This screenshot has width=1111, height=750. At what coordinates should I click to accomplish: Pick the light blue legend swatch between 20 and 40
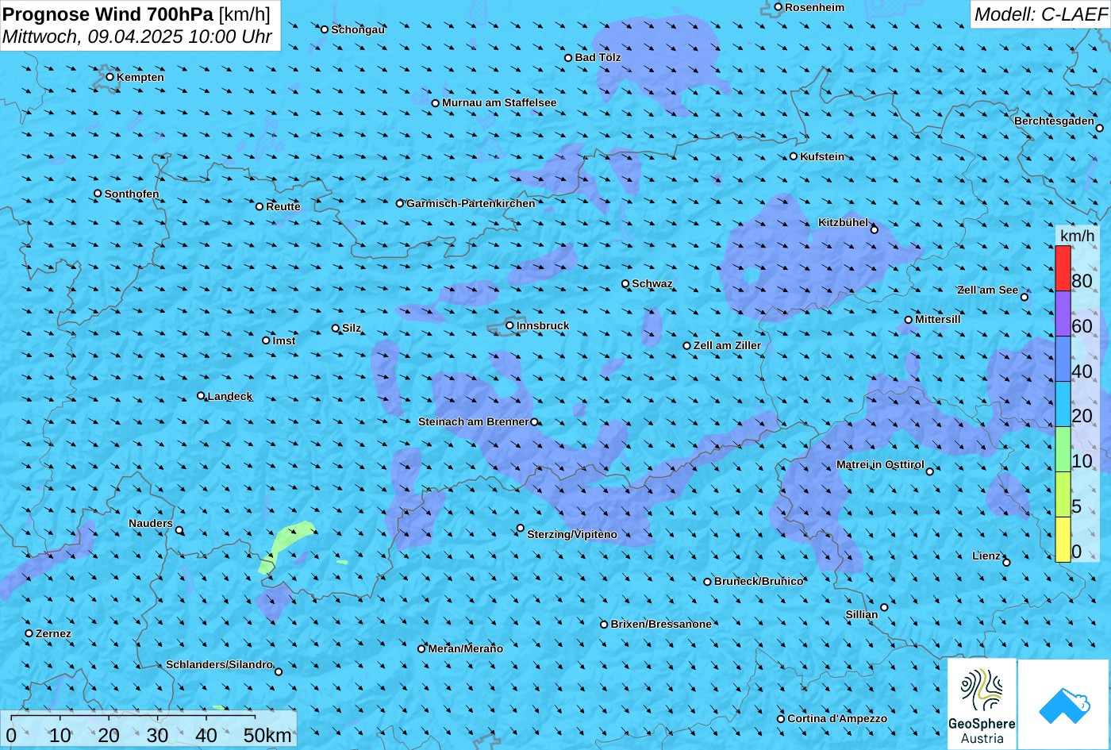1063,405
